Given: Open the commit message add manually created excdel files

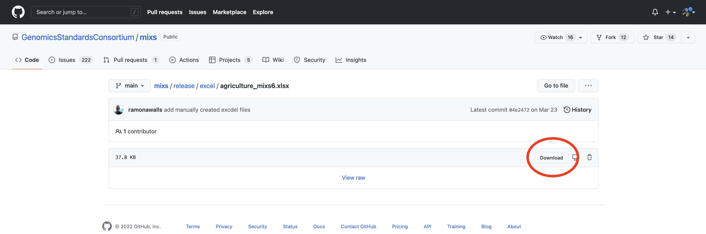Looking at the screenshot, I should (207, 110).
